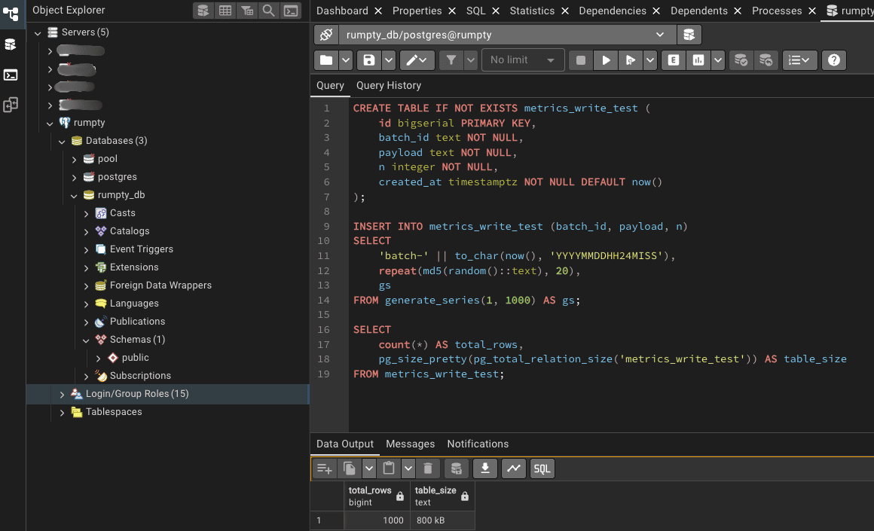The width and height of the screenshot is (874, 531).
Task: Click the Explain icon
Action: coord(674,60)
